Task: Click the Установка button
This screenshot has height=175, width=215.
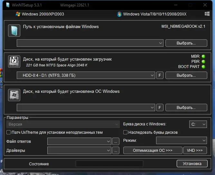Action: (192, 164)
